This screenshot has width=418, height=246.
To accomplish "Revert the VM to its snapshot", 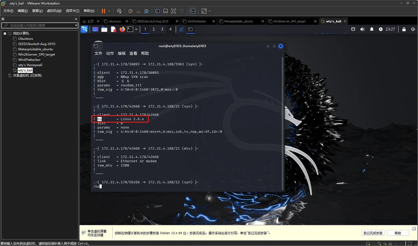I will pyautogui.click(x=138, y=11).
